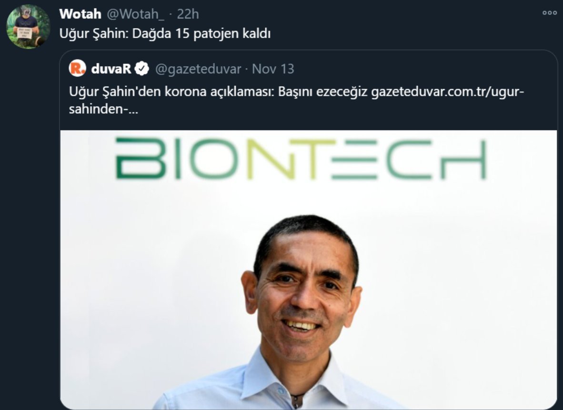
Task: Click the Wotah display name
Action: coord(80,14)
